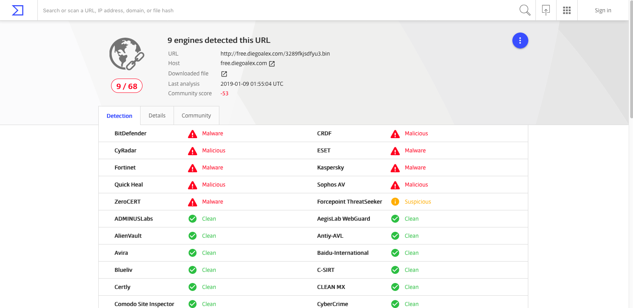This screenshot has height=308, width=633.
Task: Click the Clean result for Avira
Action: pos(209,253)
